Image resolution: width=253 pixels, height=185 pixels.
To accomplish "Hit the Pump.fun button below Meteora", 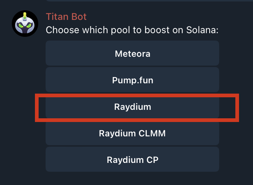I will click(132, 80).
